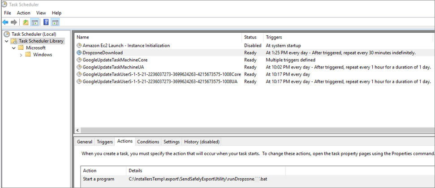Select the GoogleUpdateTaskUserS 1008UA task name
The height and width of the screenshot is (188, 435).
(x=160, y=81)
